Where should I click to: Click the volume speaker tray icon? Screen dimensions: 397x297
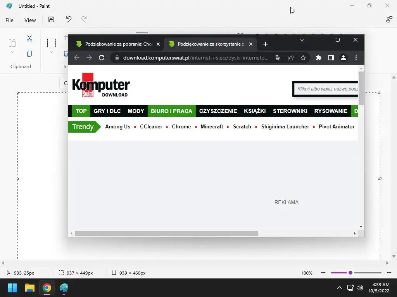coord(359,288)
